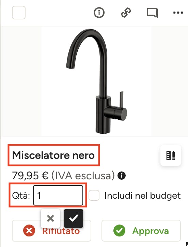Viewport: 188px width, 247px height.
Task: Click the red X icon inside Rifiutato
Action: [x=29, y=231]
